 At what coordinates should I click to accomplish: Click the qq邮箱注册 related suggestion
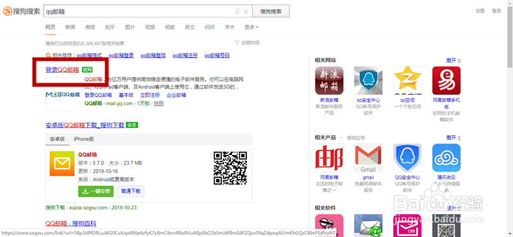[185, 56]
